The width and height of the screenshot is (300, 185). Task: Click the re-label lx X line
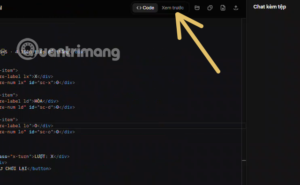point(27,76)
